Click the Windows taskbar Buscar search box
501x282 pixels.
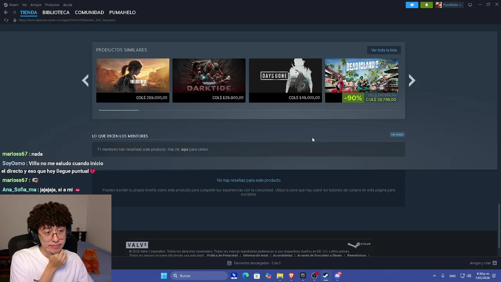[x=200, y=276]
